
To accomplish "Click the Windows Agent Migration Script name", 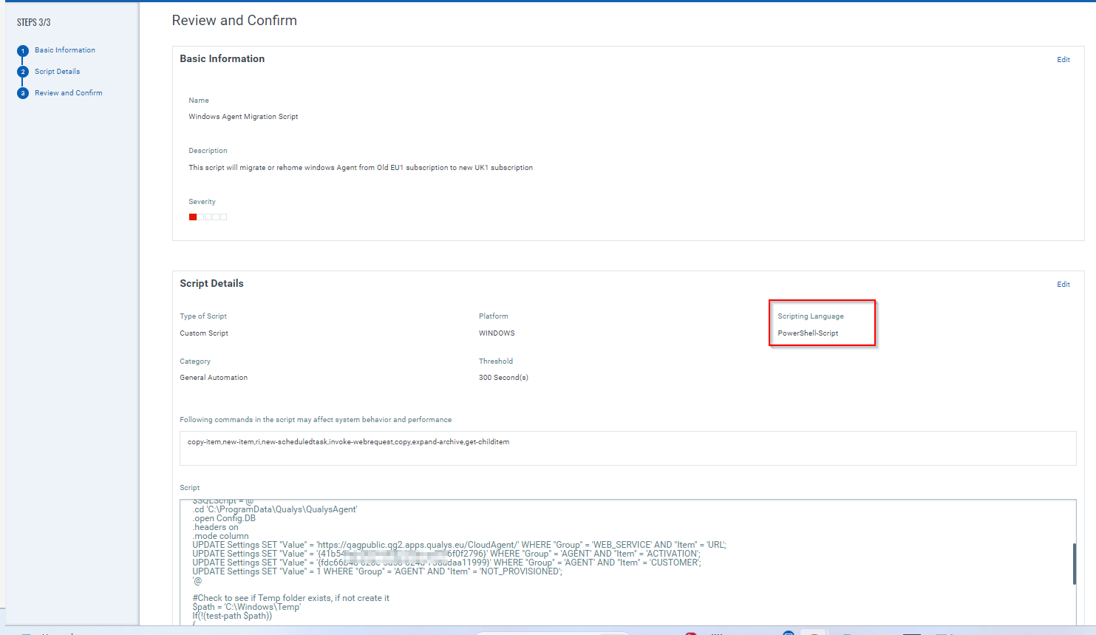I will click(243, 117).
